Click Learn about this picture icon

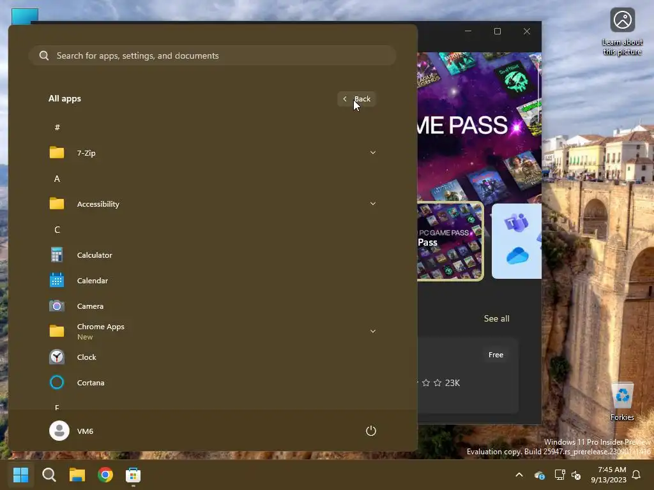click(x=622, y=20)
